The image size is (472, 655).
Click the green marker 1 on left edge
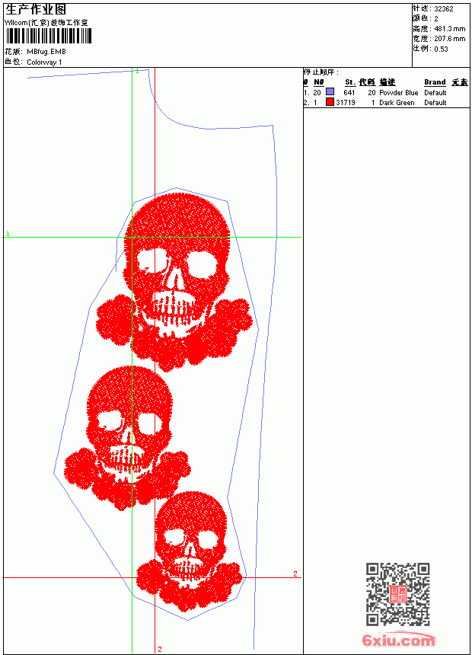pyautogui.click(x=8, y=234)
